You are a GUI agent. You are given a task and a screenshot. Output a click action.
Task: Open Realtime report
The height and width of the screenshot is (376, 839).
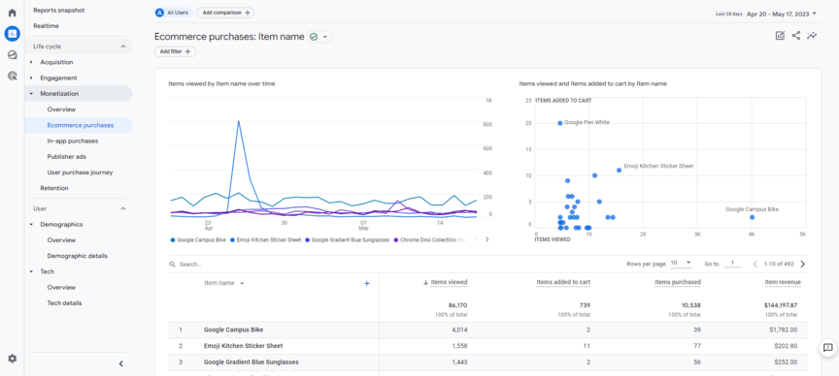pos(46,25)
